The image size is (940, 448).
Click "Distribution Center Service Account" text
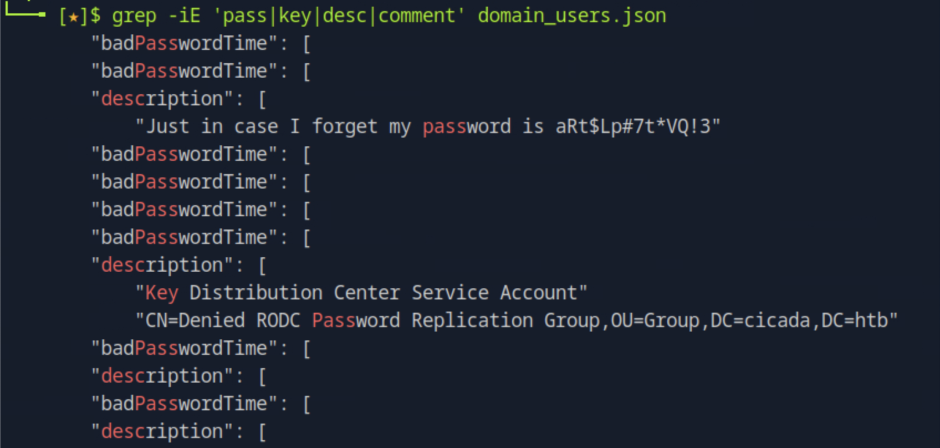[x=388, y=293]
